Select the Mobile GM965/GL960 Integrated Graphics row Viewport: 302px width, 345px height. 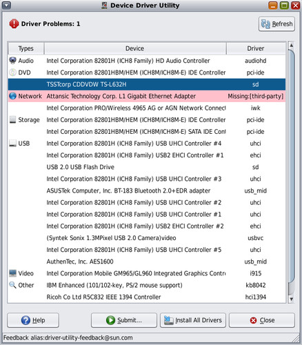click(x=147, y=273)
